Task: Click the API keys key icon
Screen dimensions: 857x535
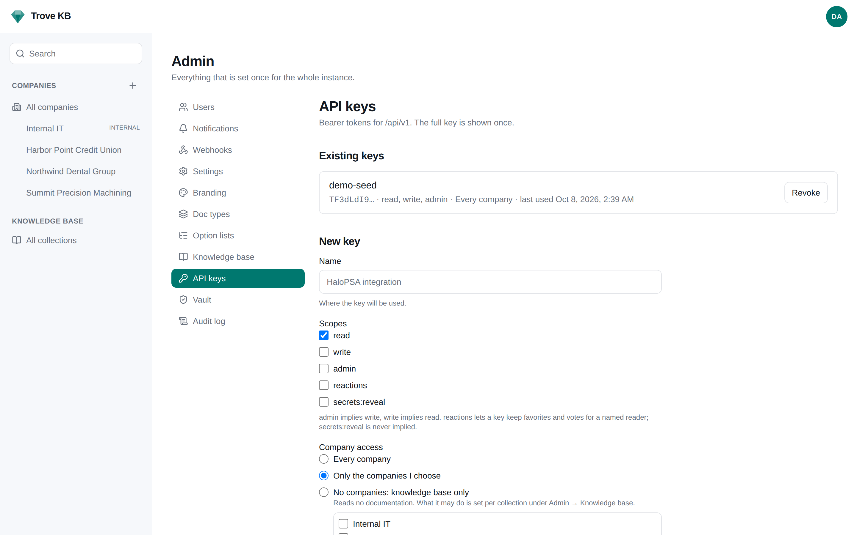Action: point(183,278)
